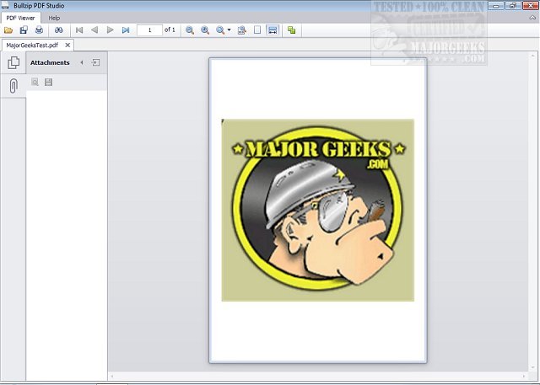Click the page number input field
The width and height of the screenshot is (540, 385).
149,30
